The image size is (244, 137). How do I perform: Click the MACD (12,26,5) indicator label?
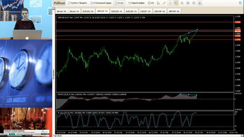(x=92, y=94)
